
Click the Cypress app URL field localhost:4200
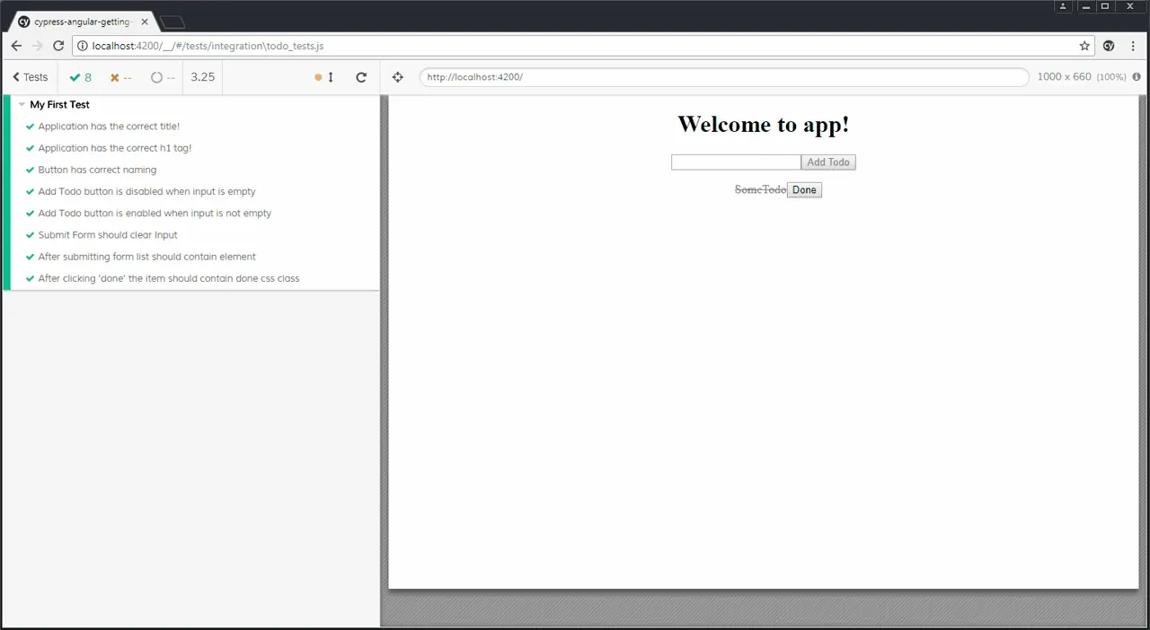coord(724,77)
